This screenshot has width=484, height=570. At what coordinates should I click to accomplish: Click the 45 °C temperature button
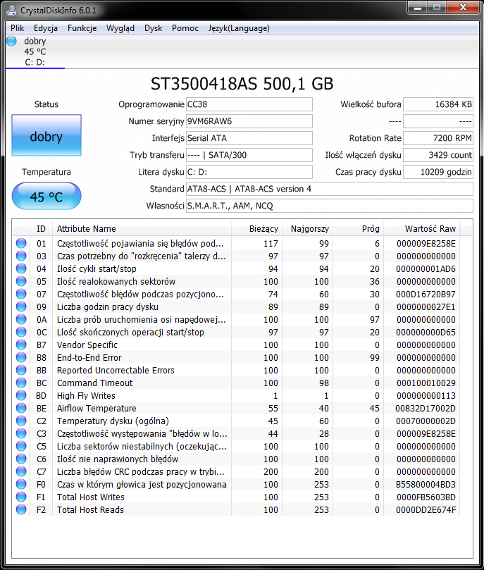[x=46, y=197]
